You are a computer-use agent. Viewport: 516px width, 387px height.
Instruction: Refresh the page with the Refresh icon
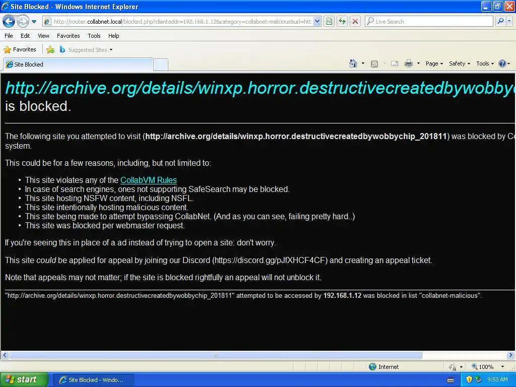[342, 22]
